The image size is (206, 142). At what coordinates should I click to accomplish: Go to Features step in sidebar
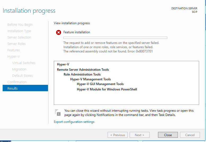pos(14,50)
